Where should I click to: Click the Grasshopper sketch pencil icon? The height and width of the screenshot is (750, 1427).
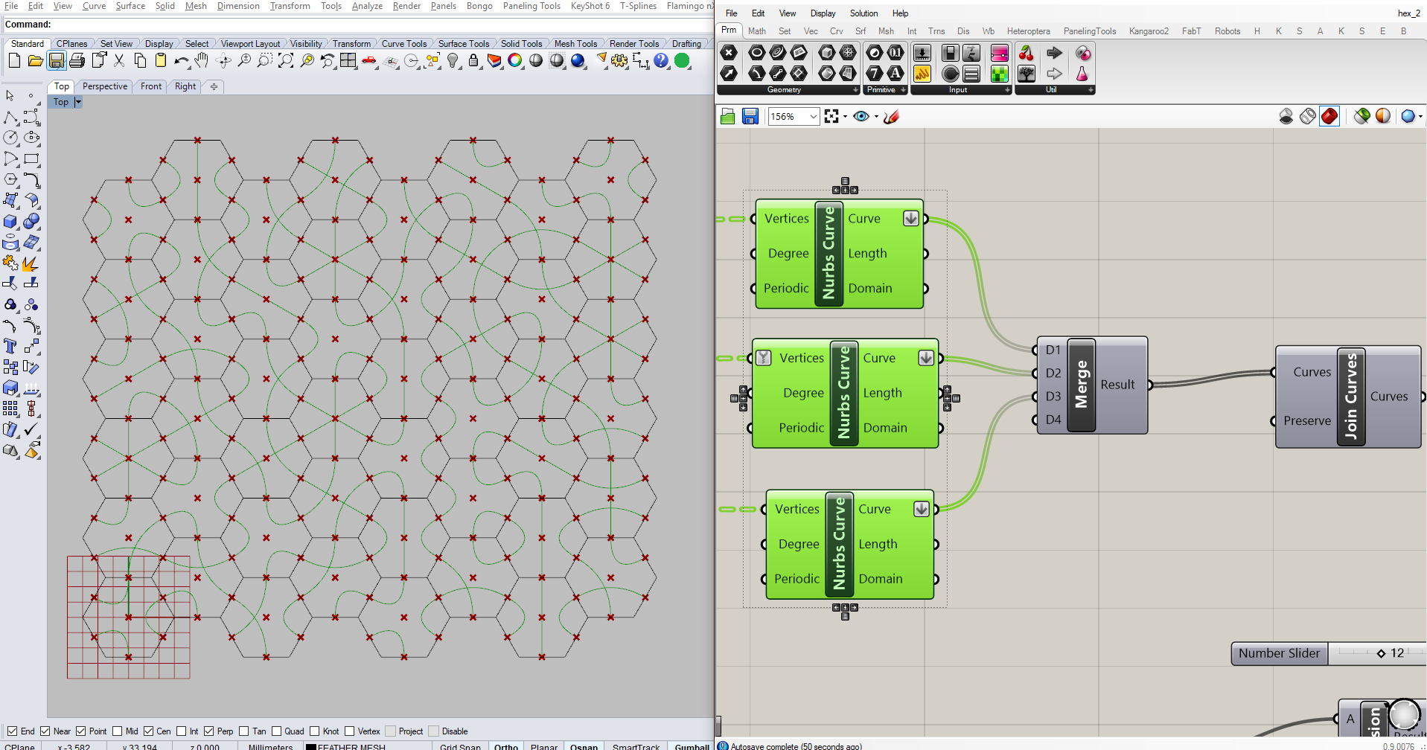(x=892, y=116)
